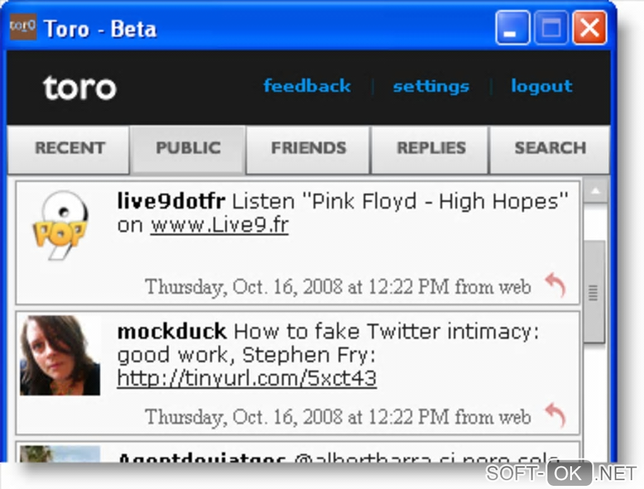Click the mockduck username
Screen dimensions: 644x489
[172, 331]
